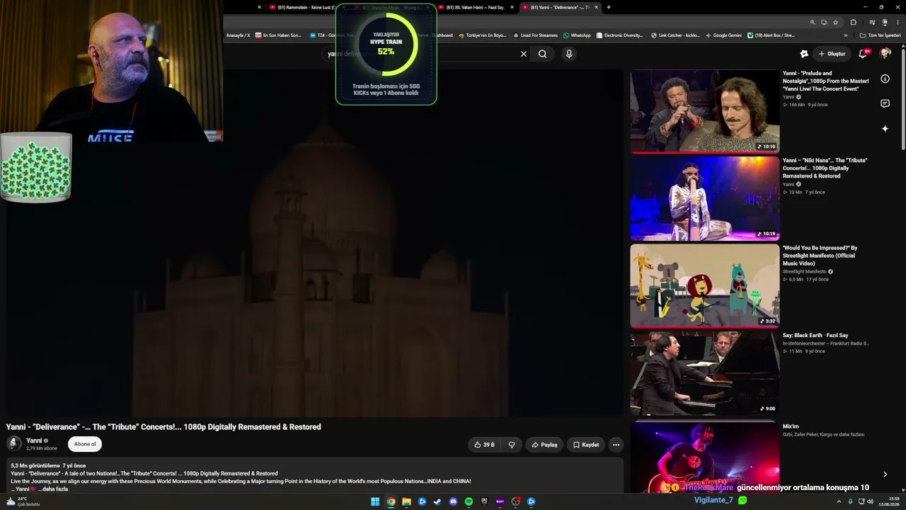Open the info icon in the right side panel

point(885,79)
